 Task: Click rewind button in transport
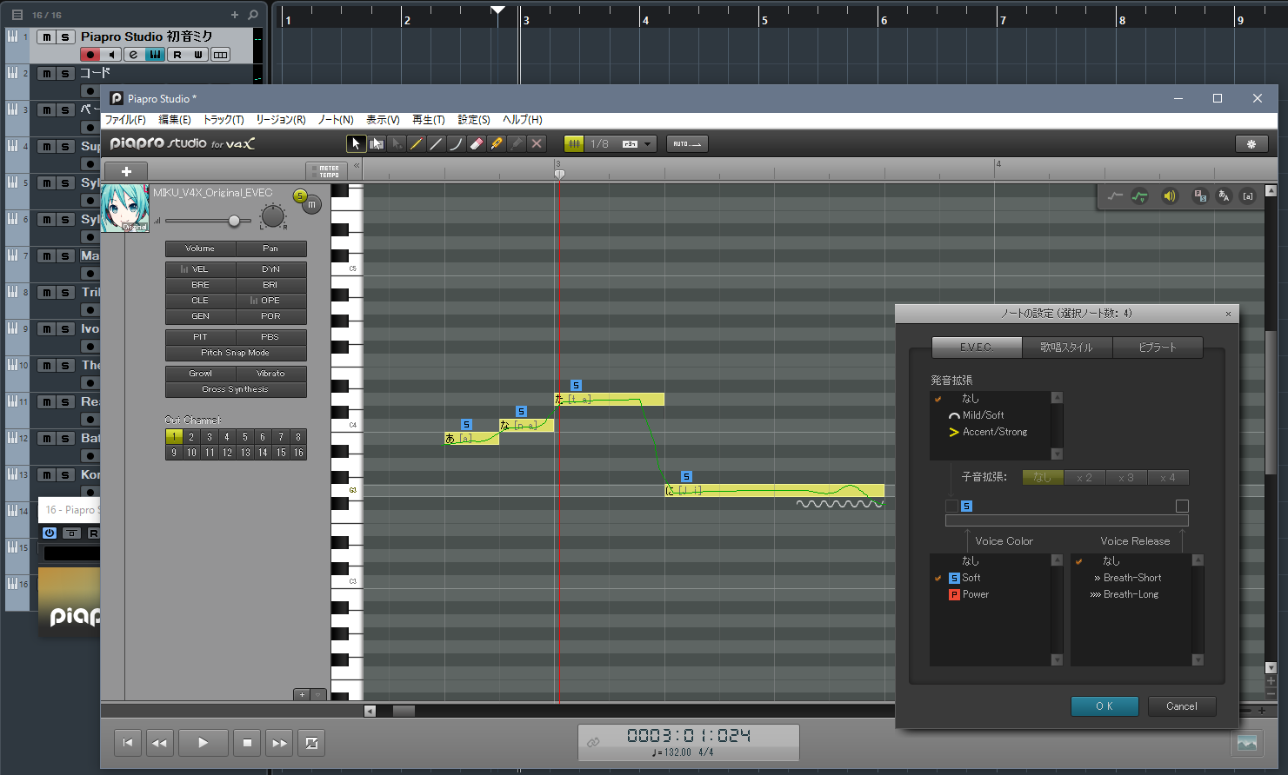pos(160,743)
